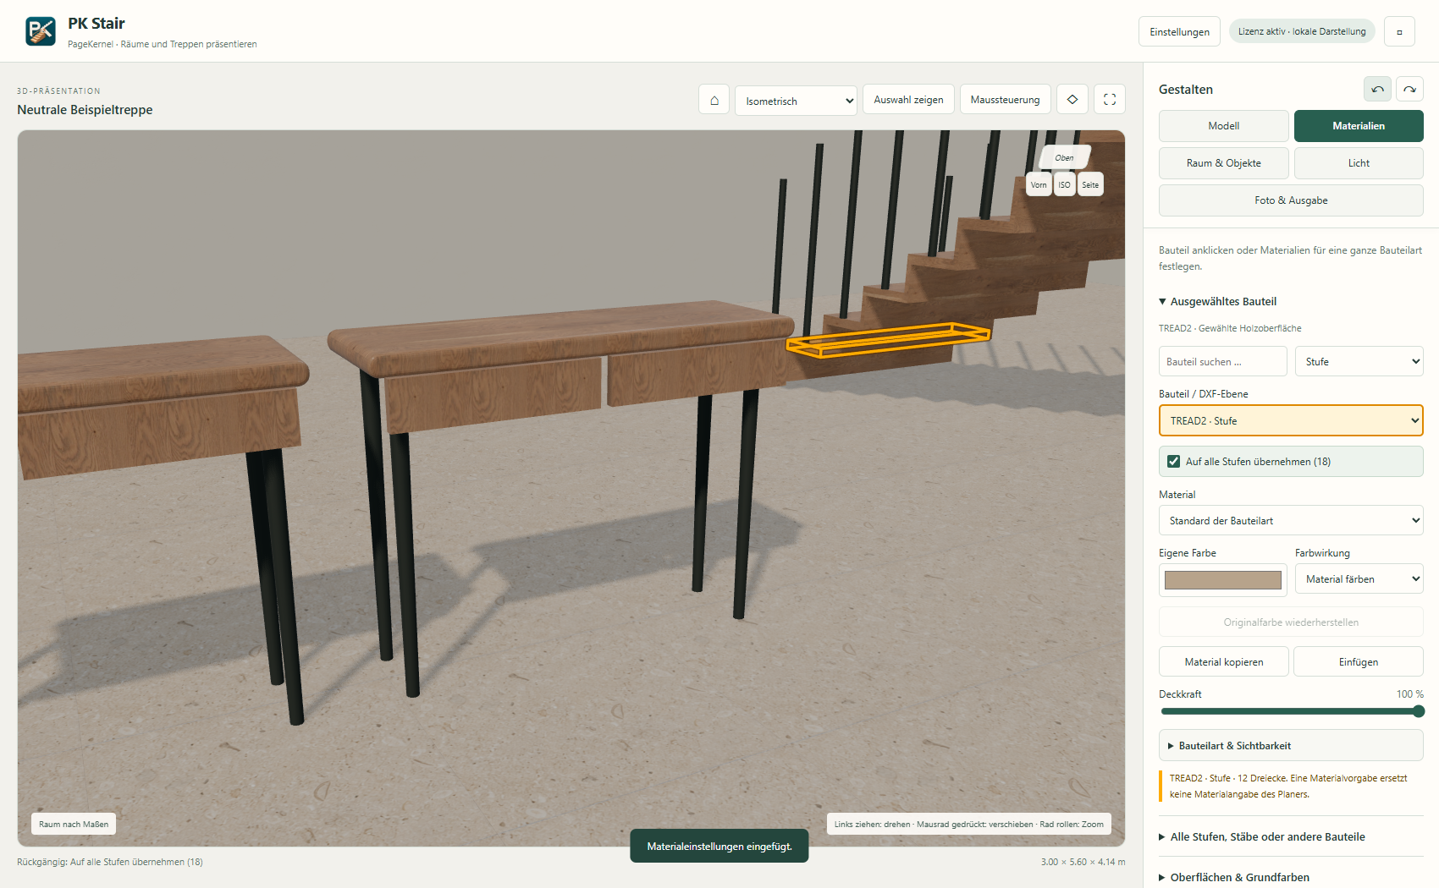Screen dimensions: 1439x888
Task: Select the Oben face of view cube
Action: [x=1064, y=158]
